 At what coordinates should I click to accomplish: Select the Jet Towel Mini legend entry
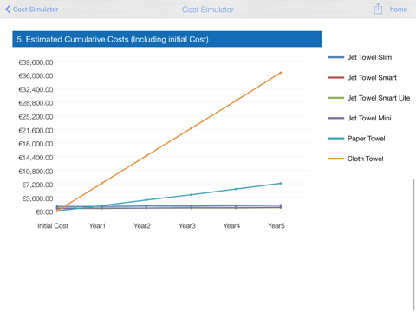(360, 118)
